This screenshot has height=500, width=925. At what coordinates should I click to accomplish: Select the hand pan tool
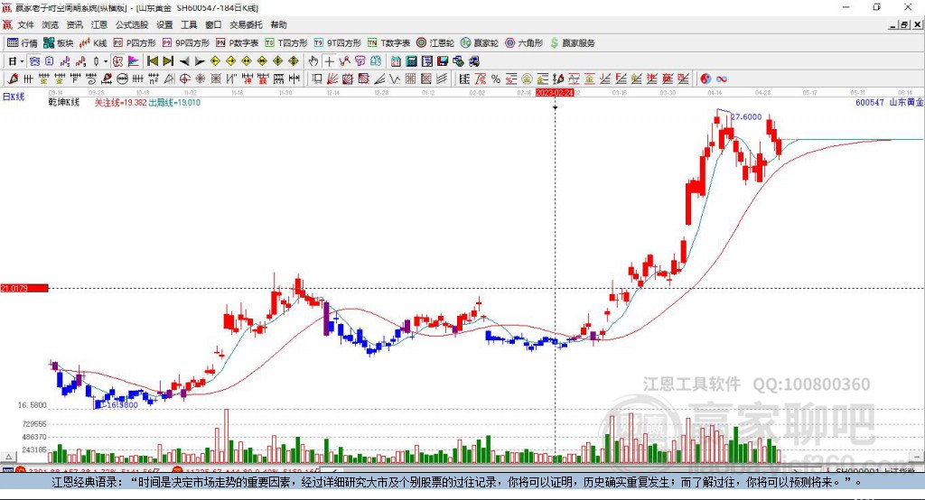pyautogui.click(x=313, y=61)
